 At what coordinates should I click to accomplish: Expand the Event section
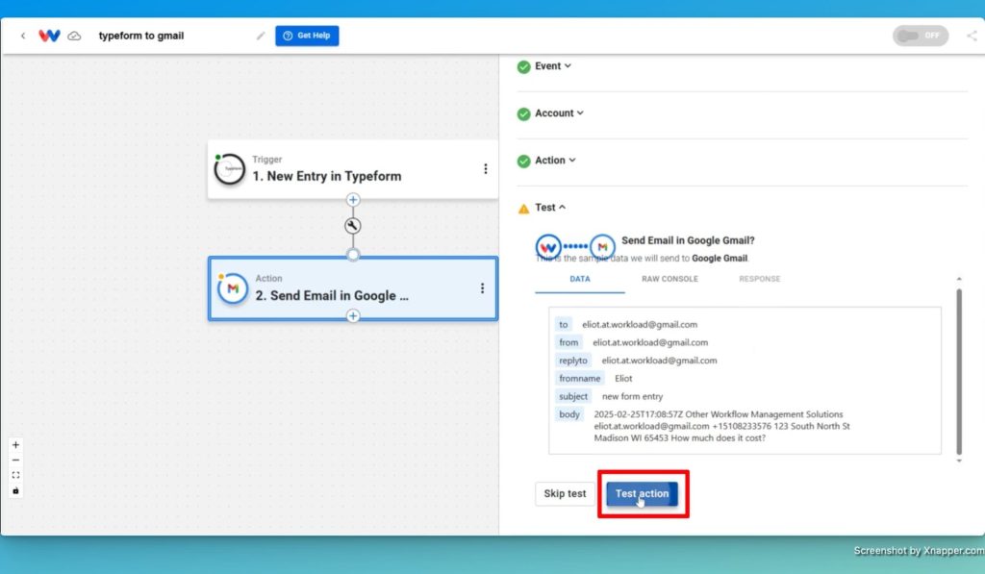click(x=553, y=66)
